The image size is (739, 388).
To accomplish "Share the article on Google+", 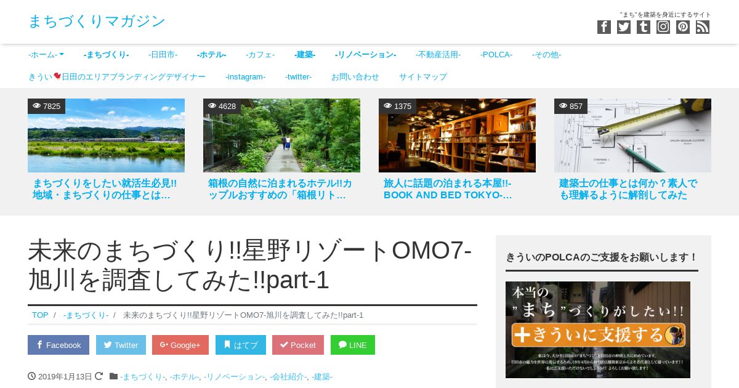I will [x=180, y=345].
